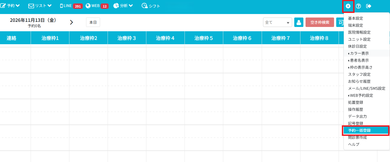Click the 治療枠５ column header
Image resolution: width=390 pixels, height=162 pixels.
(204, 38)
